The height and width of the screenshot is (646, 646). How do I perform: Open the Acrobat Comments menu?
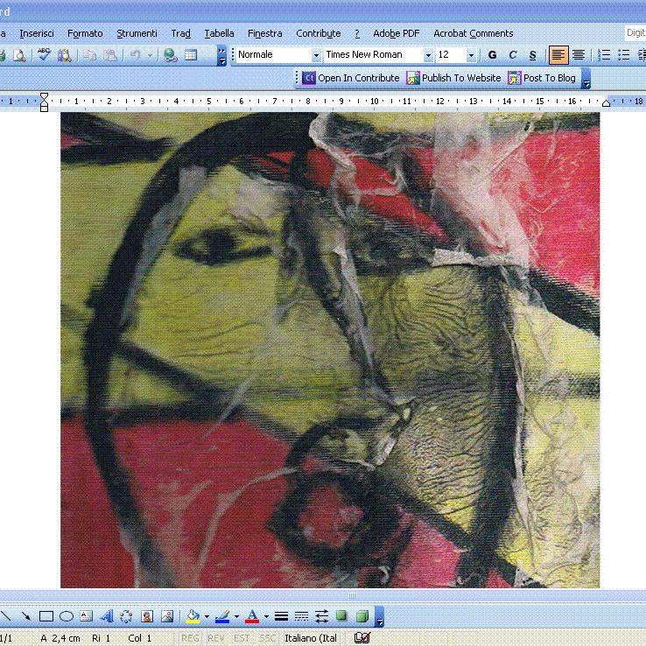coord(473,33)
